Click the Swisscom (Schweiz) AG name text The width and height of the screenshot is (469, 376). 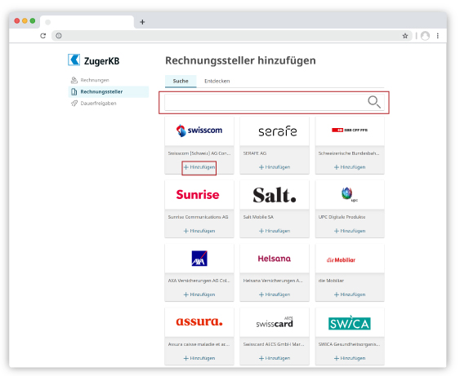click(x=199, y=153)
